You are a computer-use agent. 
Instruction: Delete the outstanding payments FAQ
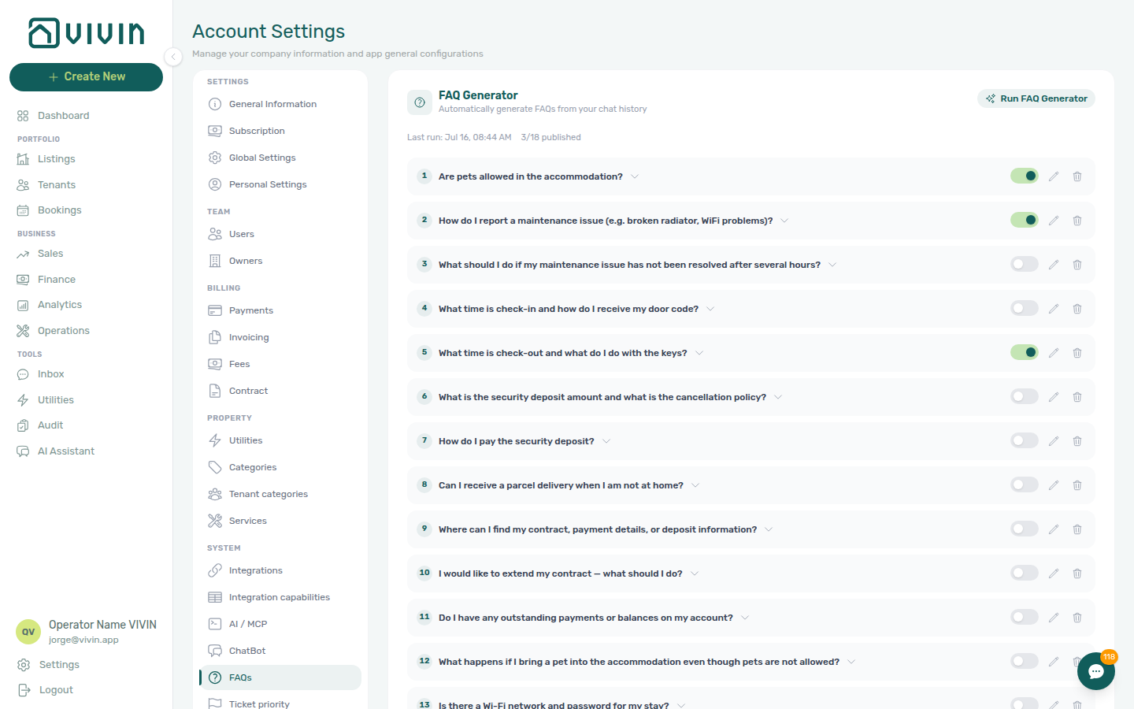[x=1077, y=618]
